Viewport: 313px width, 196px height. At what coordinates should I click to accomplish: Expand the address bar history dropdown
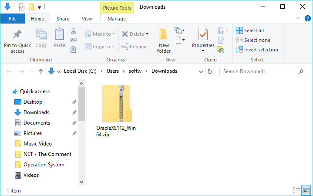pyautogui.click(x=201, y=71)
